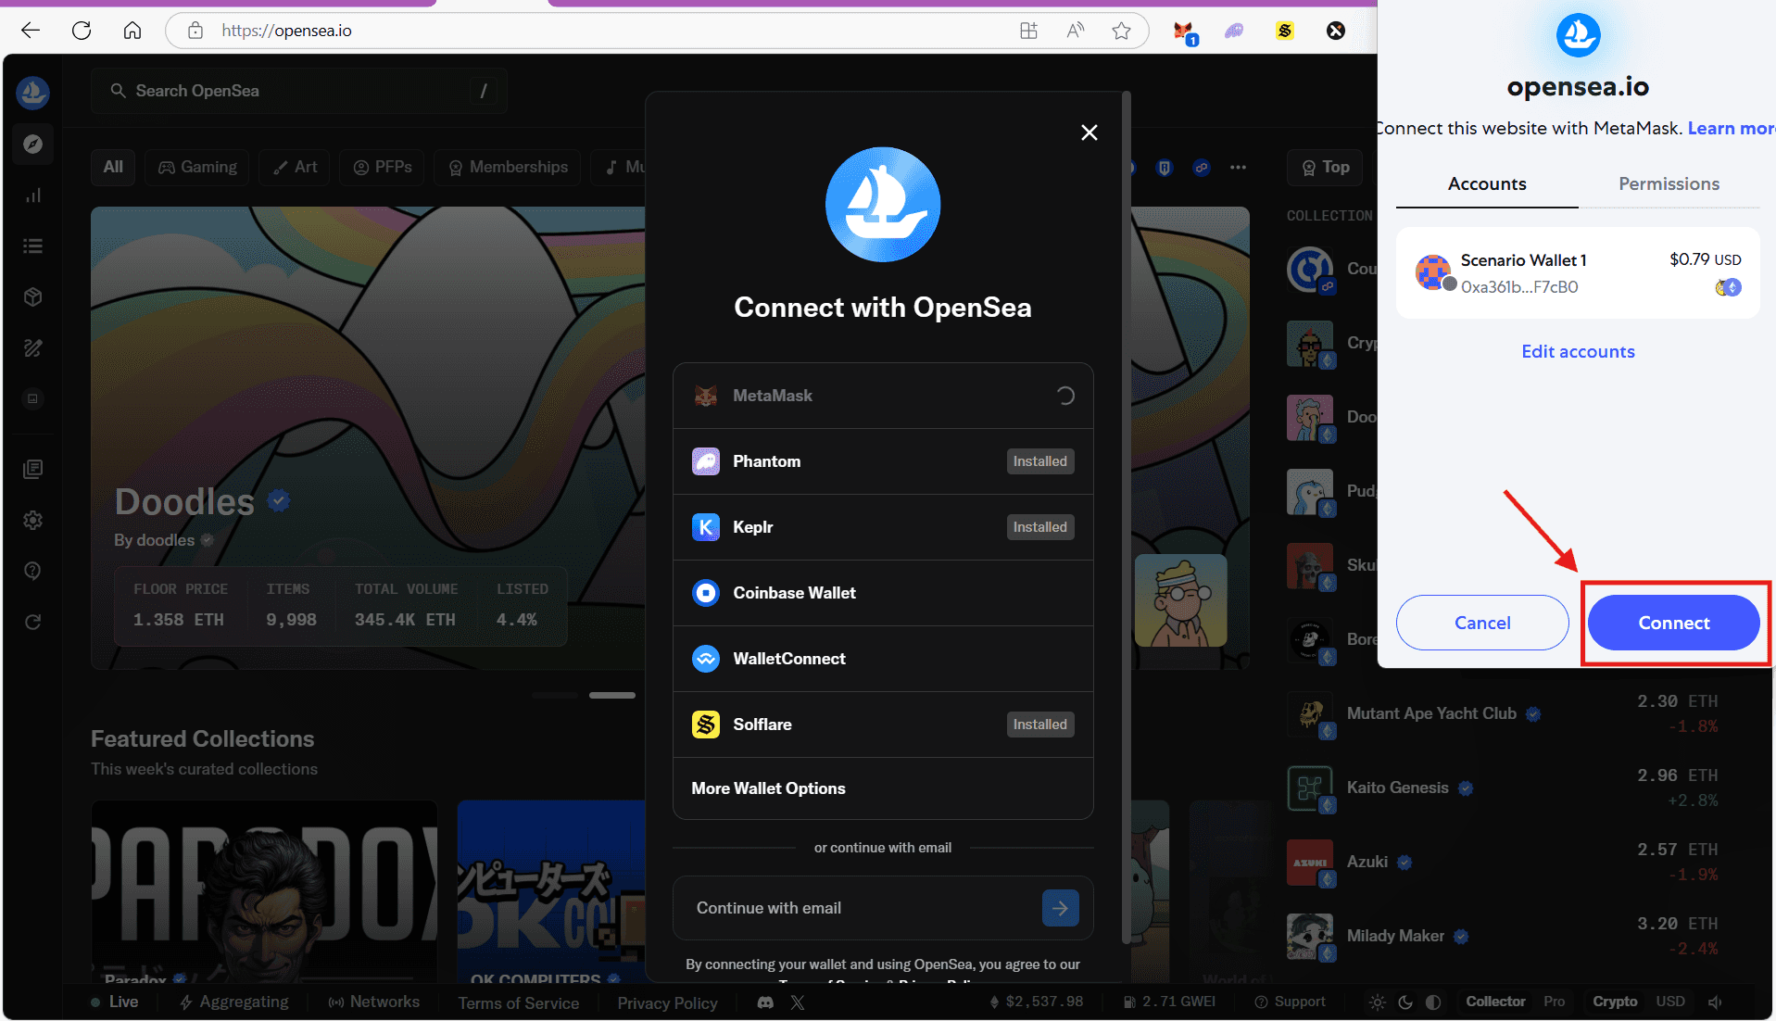Select the Art category filter
1776x1021 pixels.
click(x=295, y=168)
